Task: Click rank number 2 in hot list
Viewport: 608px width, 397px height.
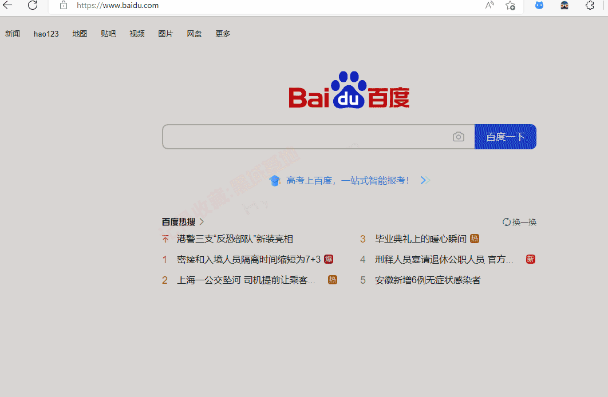Action: coord(165,280)
